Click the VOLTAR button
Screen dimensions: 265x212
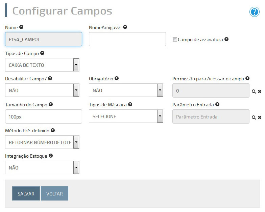55,193
